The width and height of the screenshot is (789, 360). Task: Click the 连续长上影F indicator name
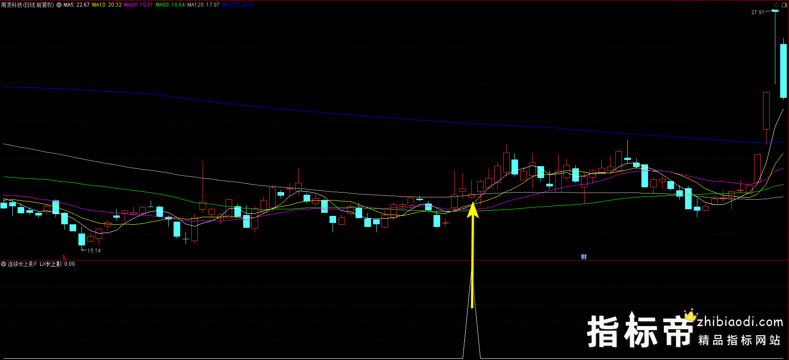click(x=22, y=264)
